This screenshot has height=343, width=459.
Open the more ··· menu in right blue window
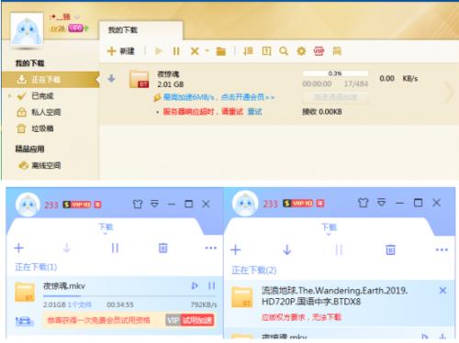(x=442, y=249)
